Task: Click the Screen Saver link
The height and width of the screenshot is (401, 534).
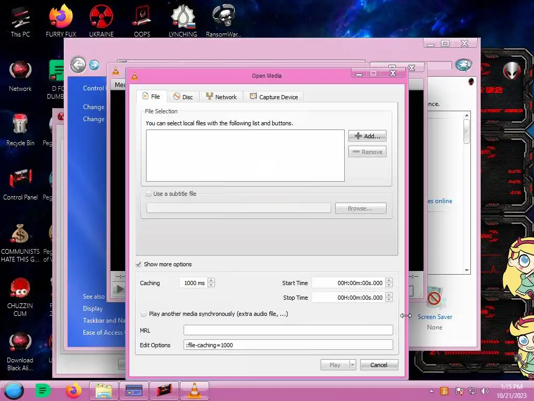Action: (x=435, y=317)
